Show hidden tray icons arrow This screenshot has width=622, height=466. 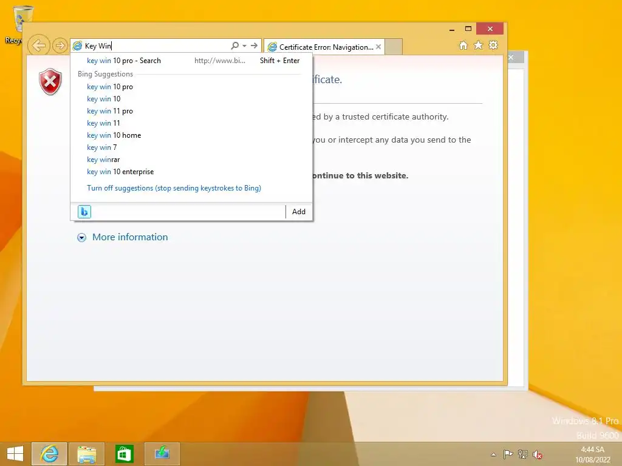(493, 454)
